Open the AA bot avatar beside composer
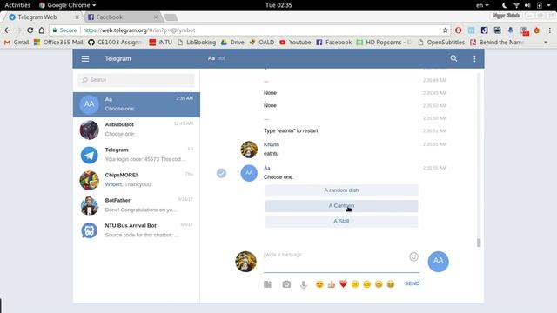 (x=438, y=262)
